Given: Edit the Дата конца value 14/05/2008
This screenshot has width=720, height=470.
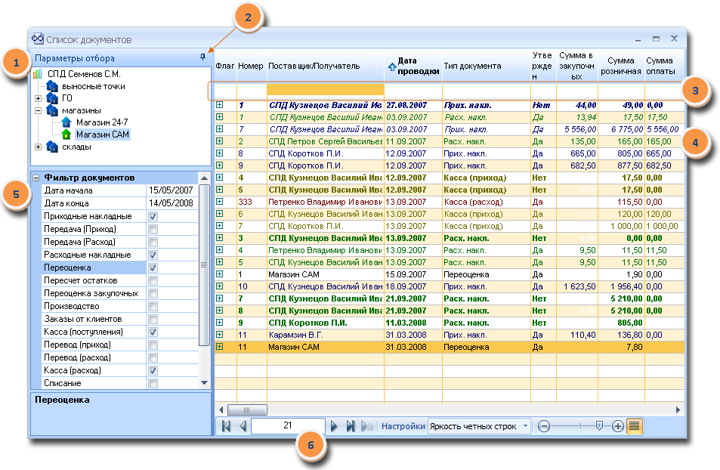Looking at the screenshot, I should coord(172,203).
